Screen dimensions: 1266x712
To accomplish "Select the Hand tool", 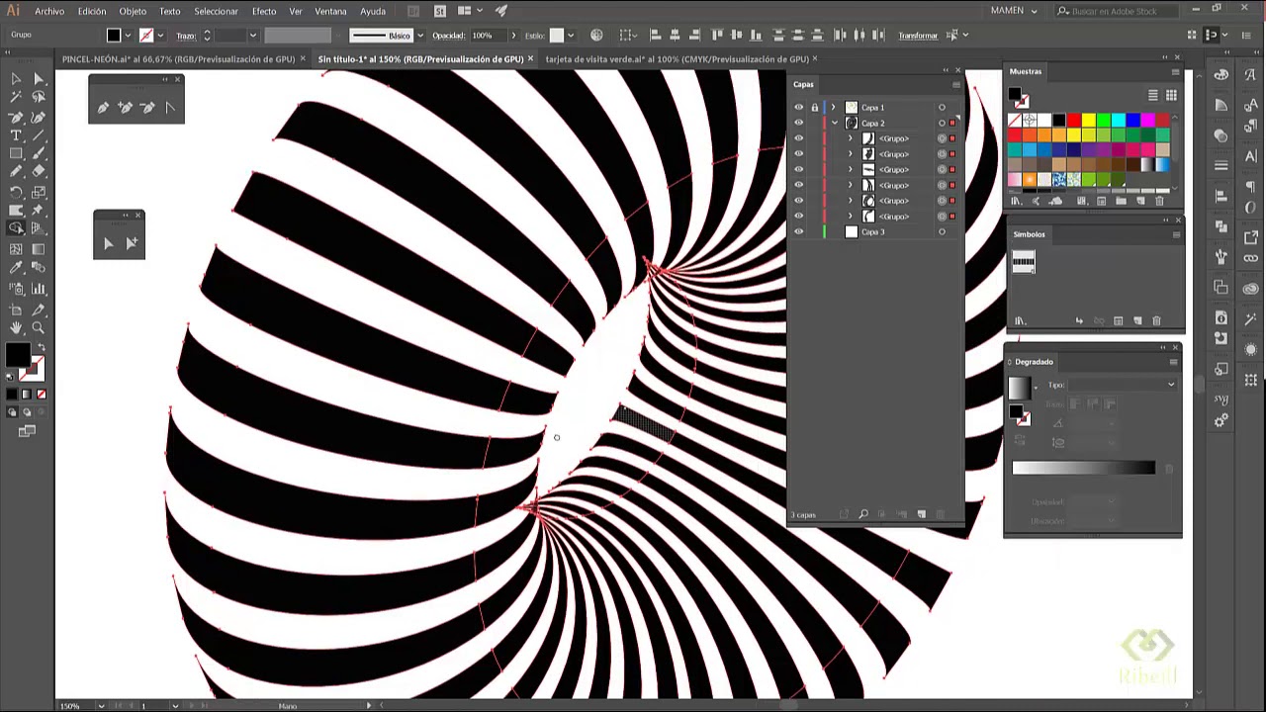I will click(16, 327).
